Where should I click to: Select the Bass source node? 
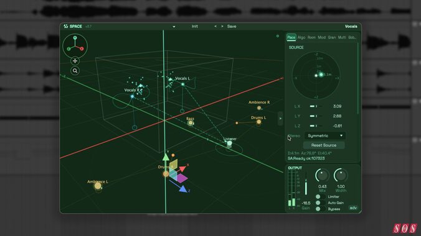(x=191, y=123)
